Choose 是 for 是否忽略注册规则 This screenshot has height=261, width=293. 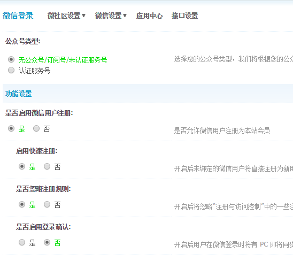pos(22,204)
